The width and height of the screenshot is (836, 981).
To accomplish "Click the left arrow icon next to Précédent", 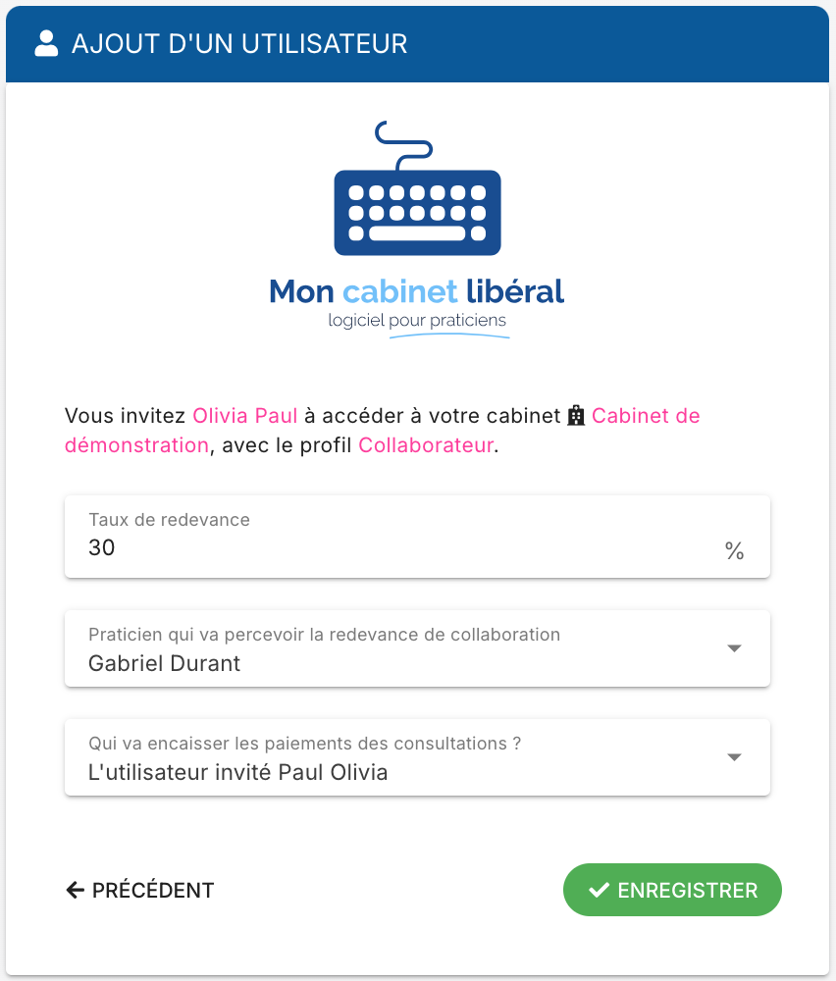I will (76, 890).
